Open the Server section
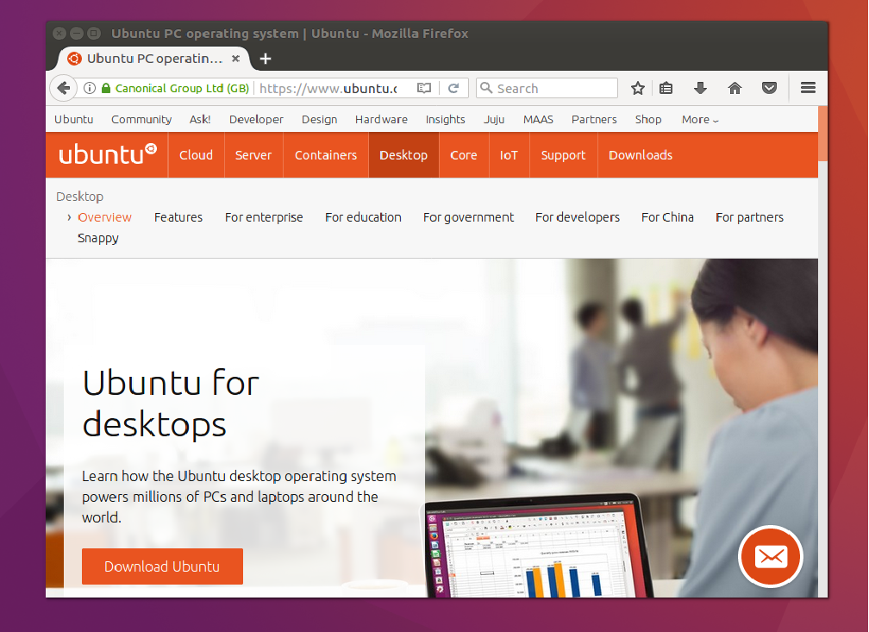Screen dimensions: 869x632 253,155
